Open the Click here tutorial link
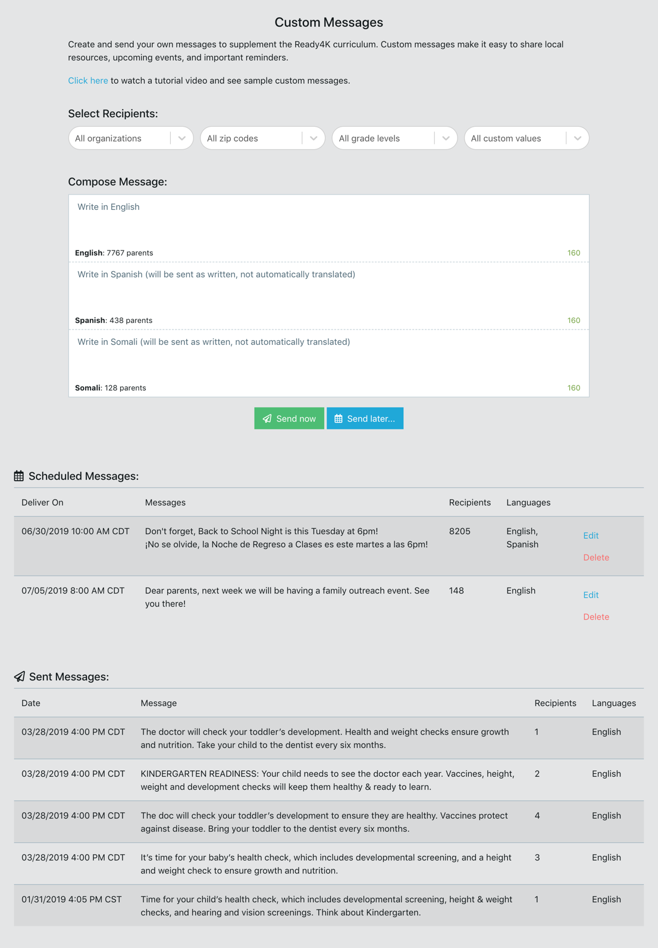 pos(88,80)
